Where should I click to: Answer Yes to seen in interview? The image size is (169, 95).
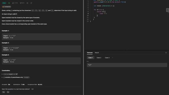(x=3, y=92)
